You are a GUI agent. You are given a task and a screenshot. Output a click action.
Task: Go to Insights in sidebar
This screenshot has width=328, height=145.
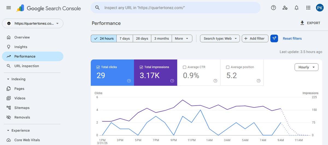tap(33, 47)
